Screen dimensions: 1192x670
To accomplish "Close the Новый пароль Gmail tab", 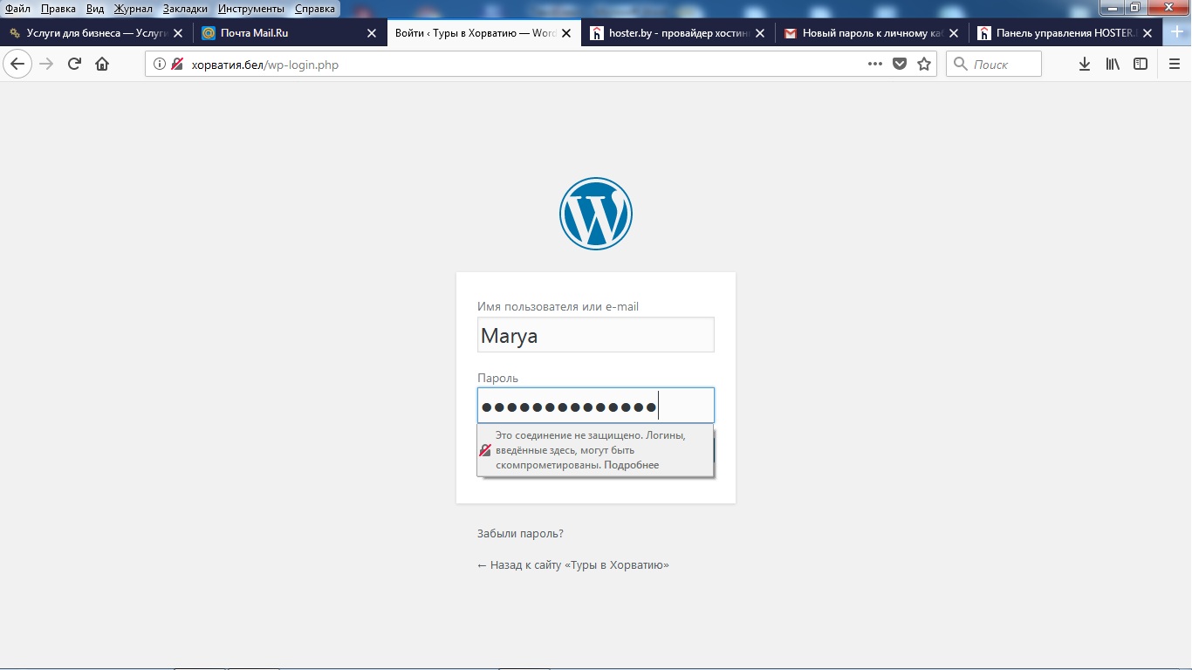I will (953, 33).
